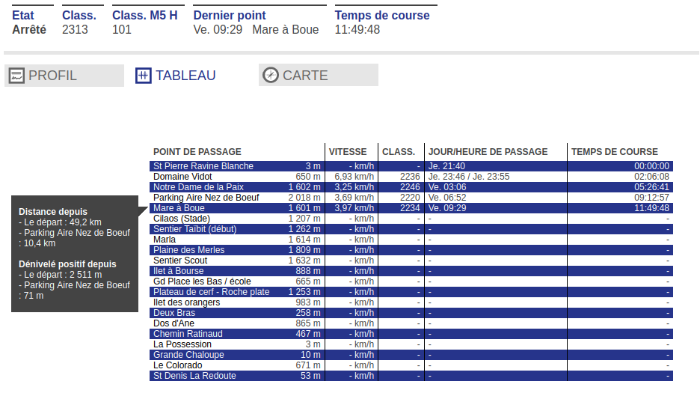Image resolution: width=700 pixels, height=411 pixels.
Task: Click ranking value 2246
Action: 410,187
